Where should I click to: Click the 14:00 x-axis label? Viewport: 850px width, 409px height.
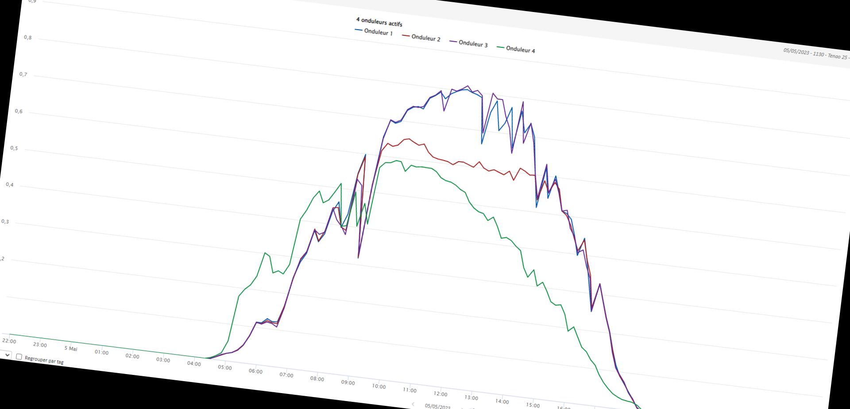tap(502, 401)
